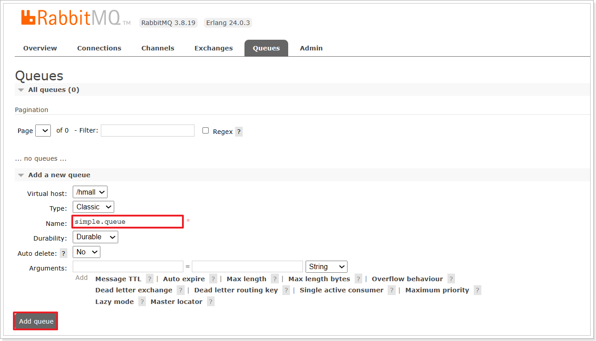Image resolution: width=596 pixels, height=341 pixels.
Task: Switch to the Channels tab
Action: click(158, 48)
